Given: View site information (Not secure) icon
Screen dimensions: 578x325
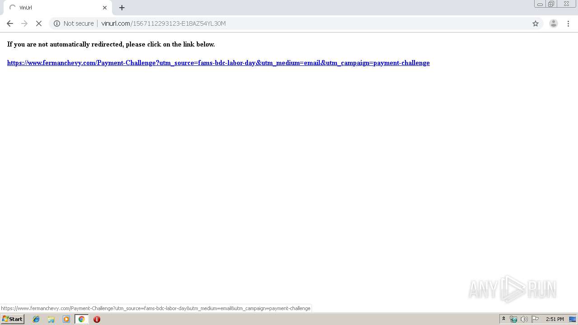Looking at the screenshot, I should click(x=57, y=23).
